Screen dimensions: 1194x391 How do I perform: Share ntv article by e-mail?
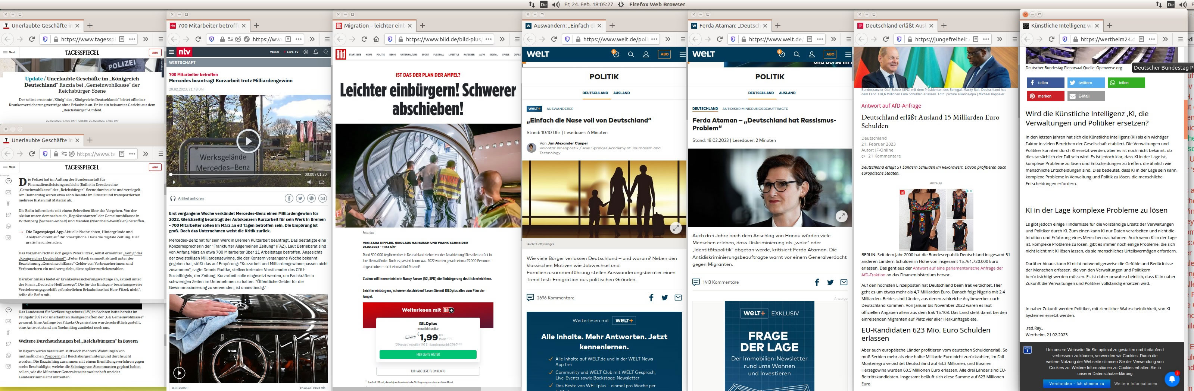point(322,198)
